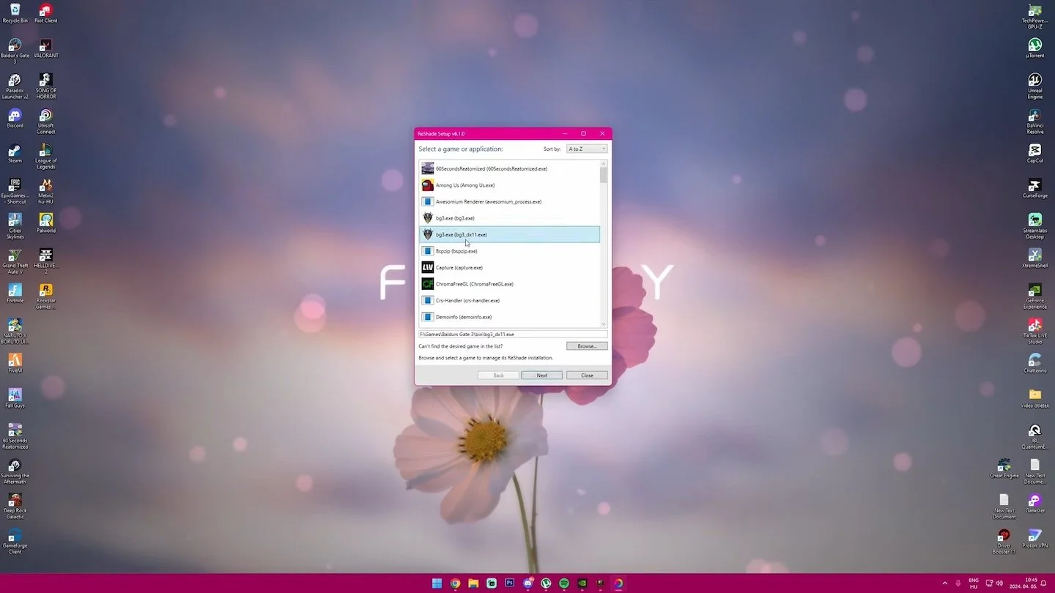Select VALORANT desktop shortcut
1055x593 pixels.
click(45, 48)
